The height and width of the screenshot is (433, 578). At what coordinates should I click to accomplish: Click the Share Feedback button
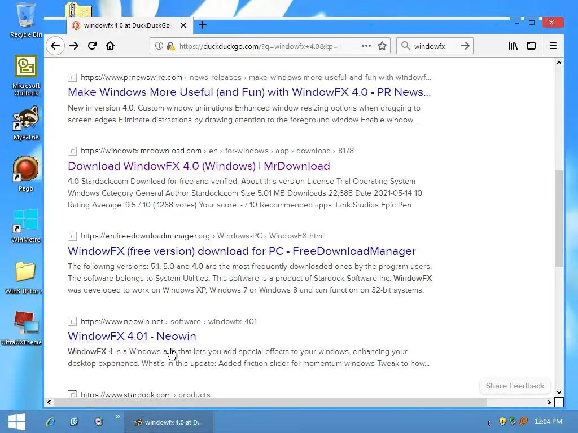pos(515,386)
